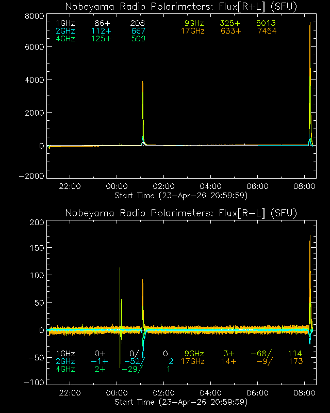Viewport: 330px width, 413px height.
Task: Click the 7454 peak value in top legend
Action: 266,31
